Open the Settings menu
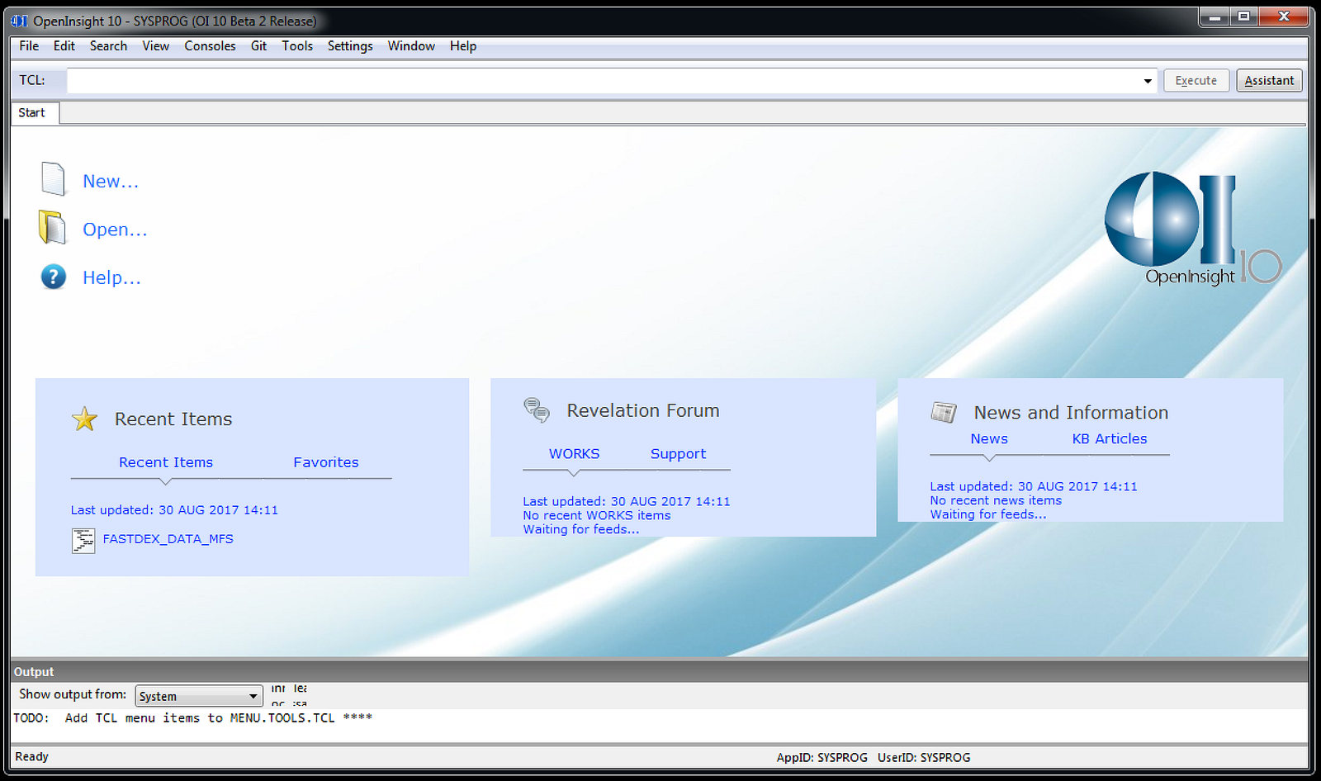Viewport: 1321px width, 781px height. click(350, 46)
